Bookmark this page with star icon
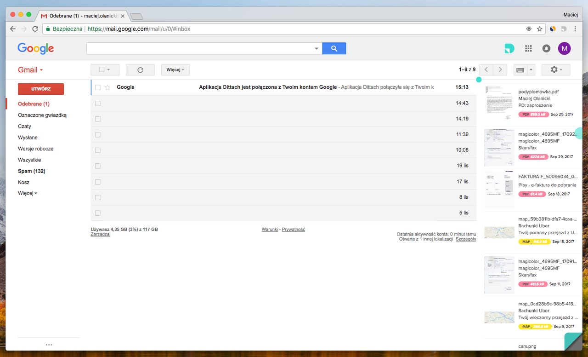The height and width of the screenshot is (357, 588). [539, 29]
